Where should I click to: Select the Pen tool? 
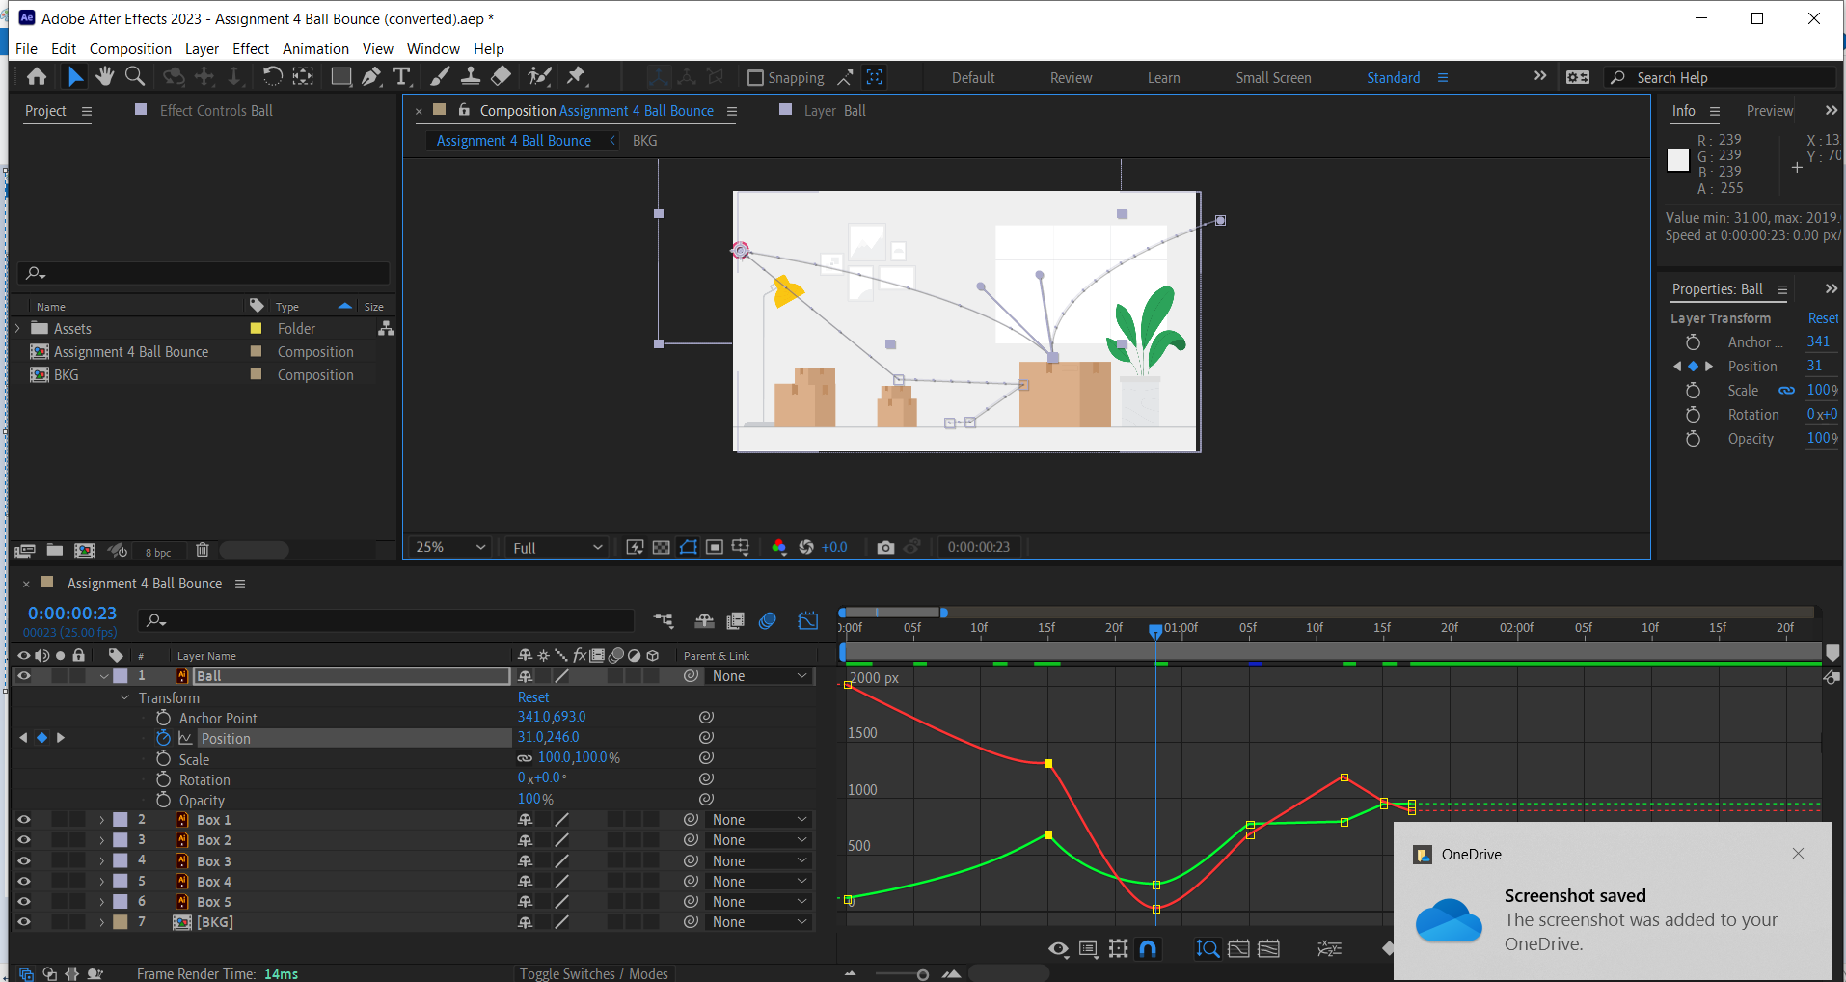click(x=370, y=76)
